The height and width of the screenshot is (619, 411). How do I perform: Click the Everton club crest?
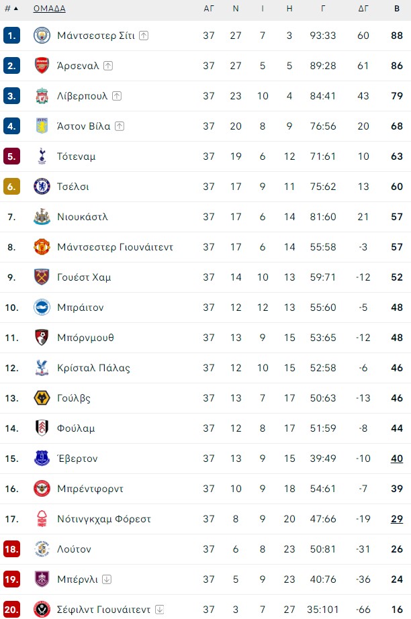pos(42,459)
